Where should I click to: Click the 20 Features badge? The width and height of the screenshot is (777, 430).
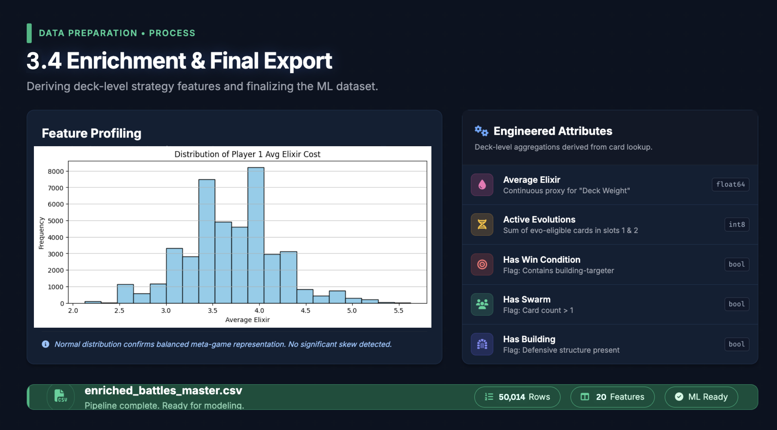tap(612, 397)
